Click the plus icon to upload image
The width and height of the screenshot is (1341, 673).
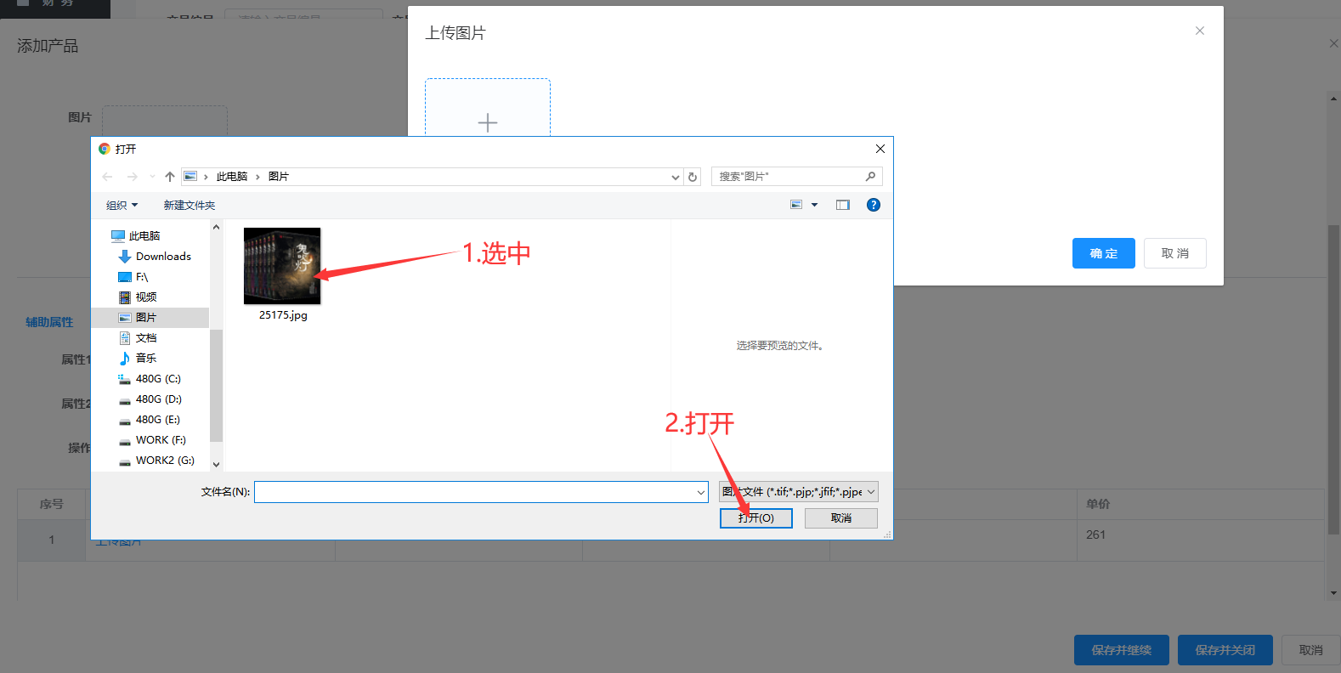488,122
